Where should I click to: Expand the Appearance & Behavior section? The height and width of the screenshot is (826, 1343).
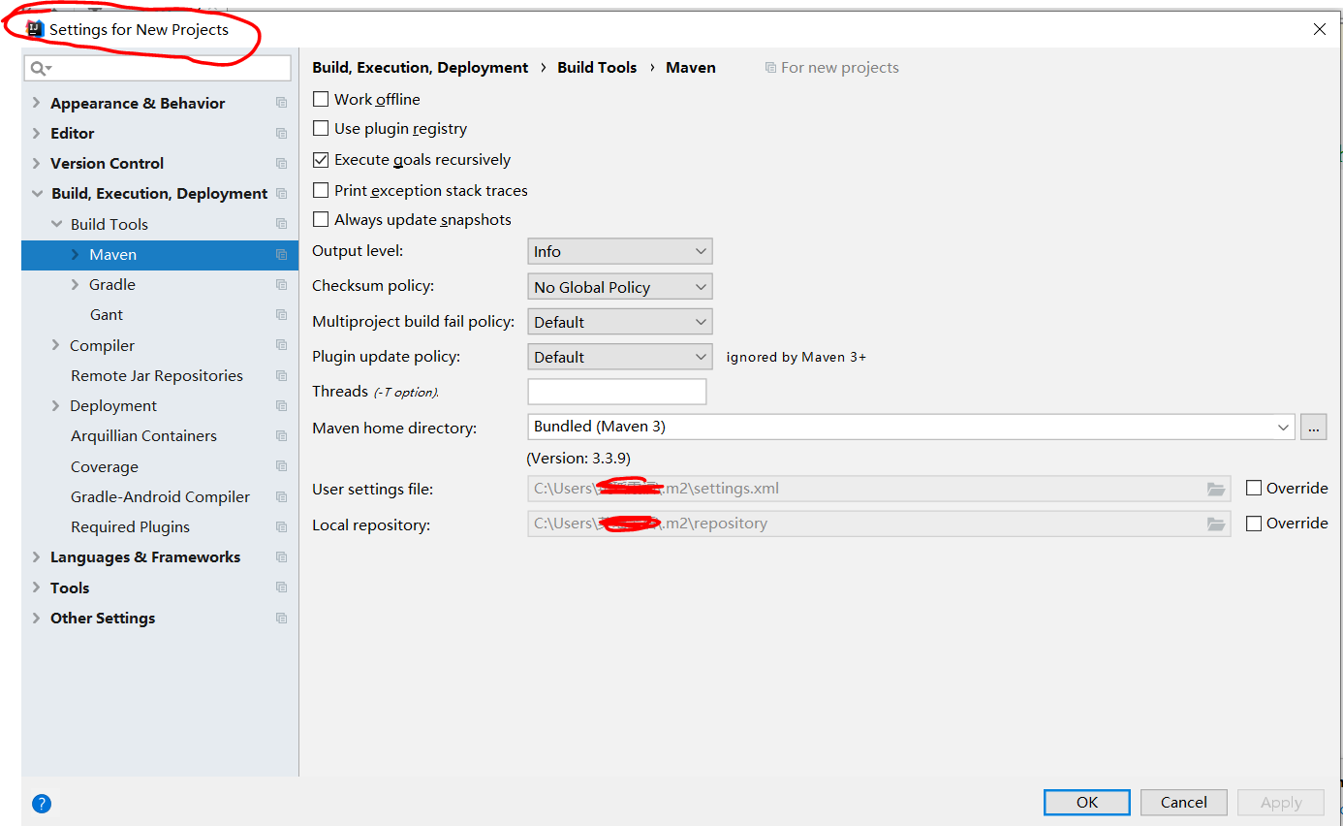36,103
